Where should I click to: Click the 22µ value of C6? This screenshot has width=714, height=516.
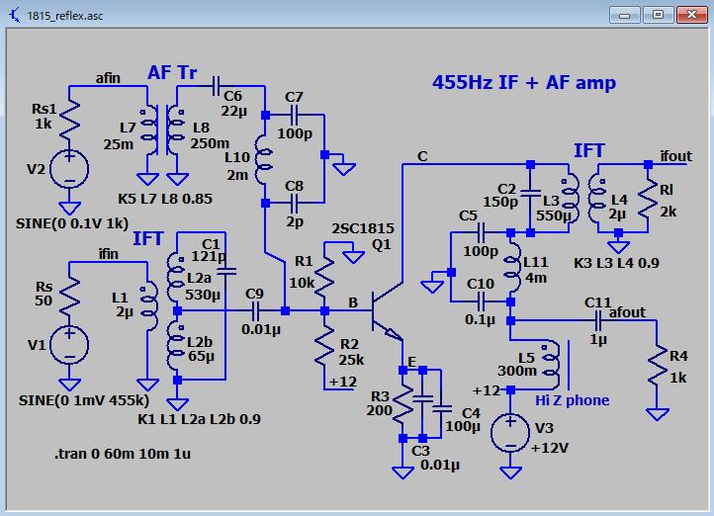coord(234,111)
